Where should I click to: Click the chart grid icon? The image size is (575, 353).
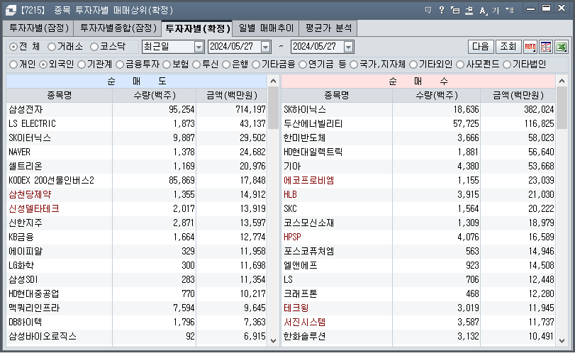[546, 47]
